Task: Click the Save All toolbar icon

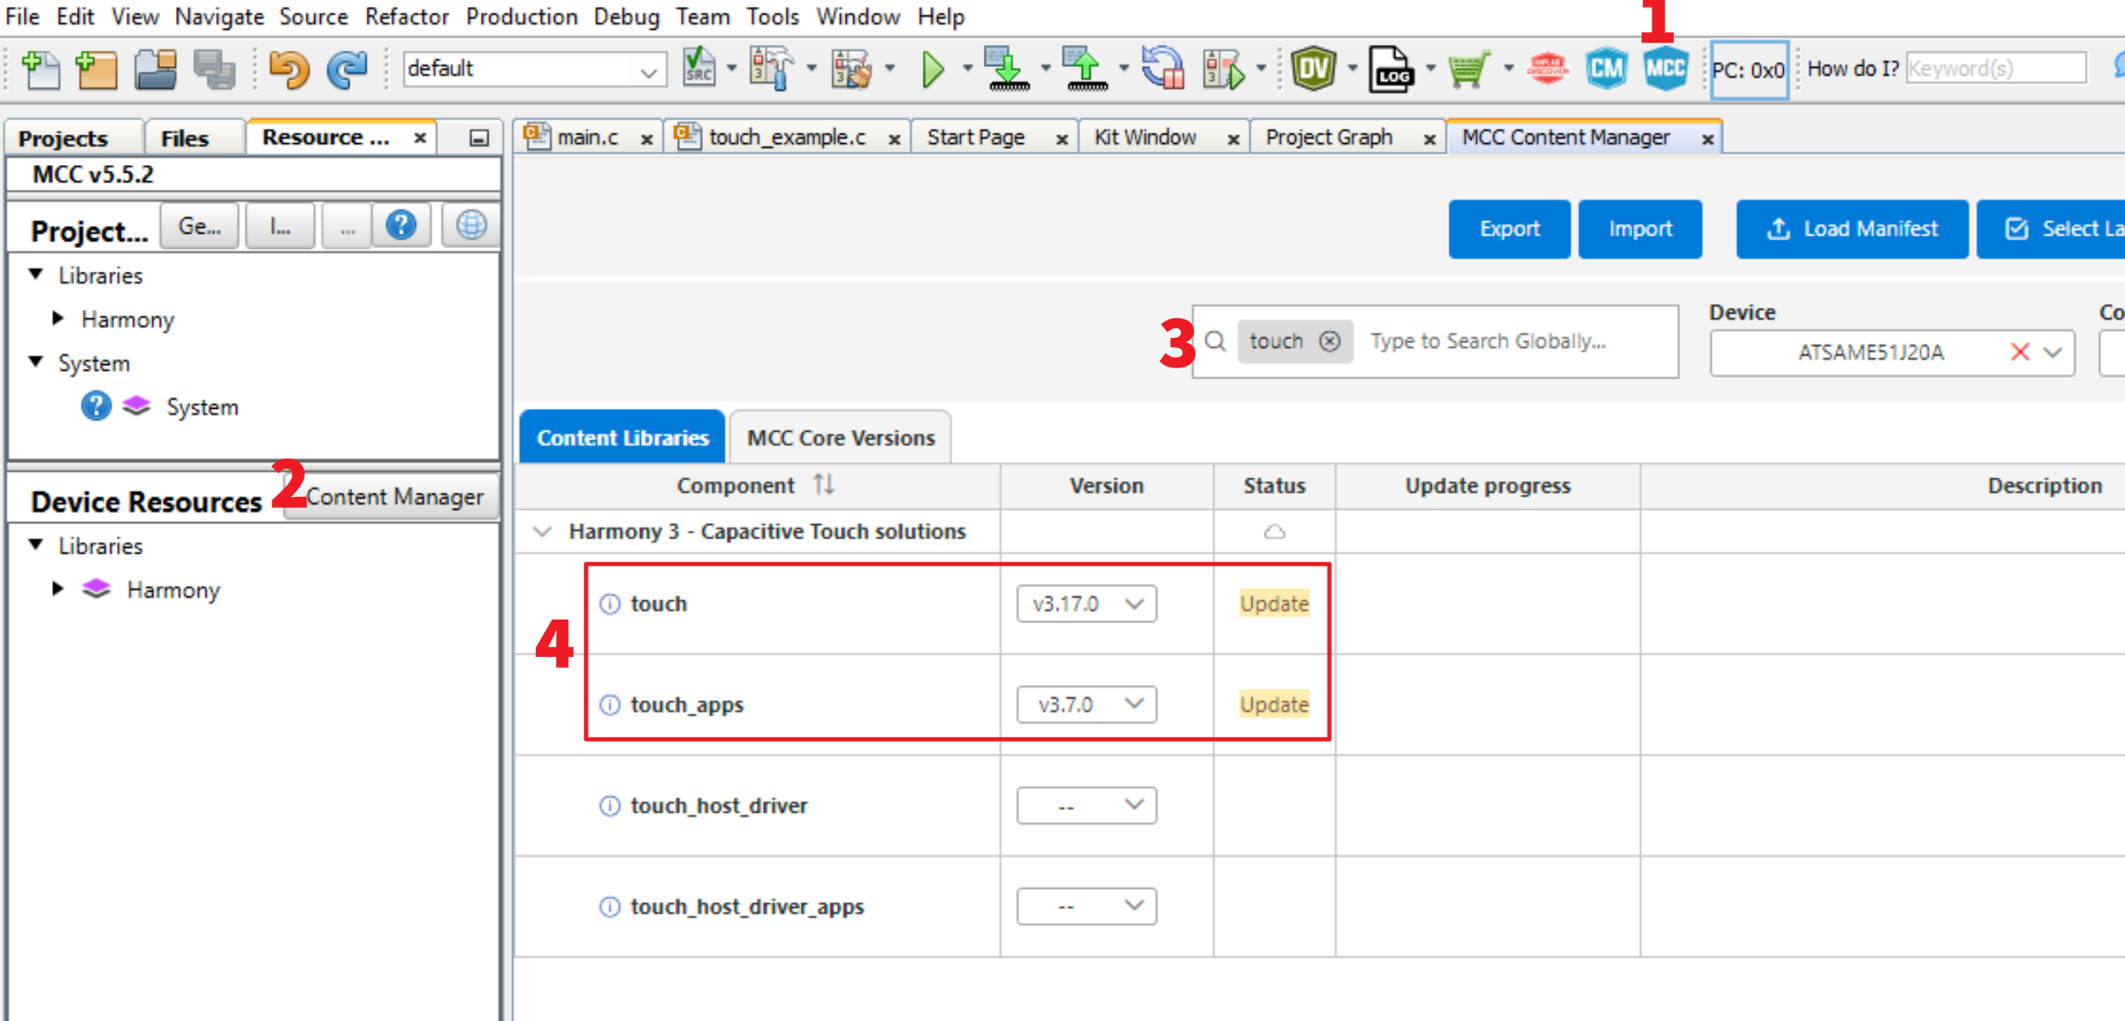Action: pos(213,69)
